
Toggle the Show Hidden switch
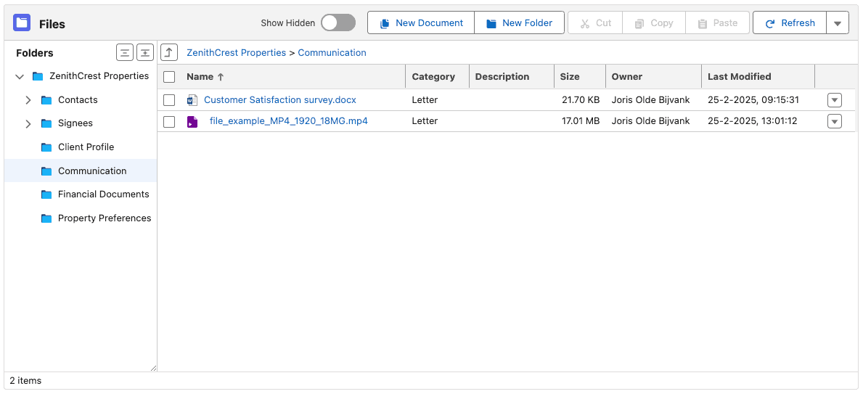click(x=338, y=23)
